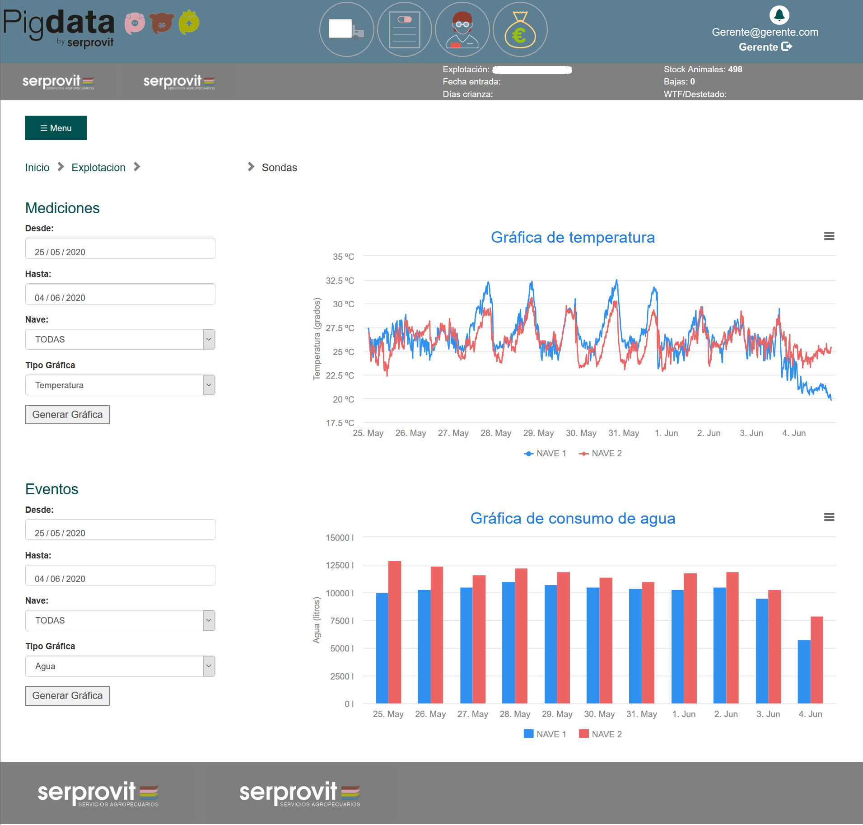Toggle NAVE 1 series in temperature legend
Screen dimensions: 863x825
pos(545,454)
